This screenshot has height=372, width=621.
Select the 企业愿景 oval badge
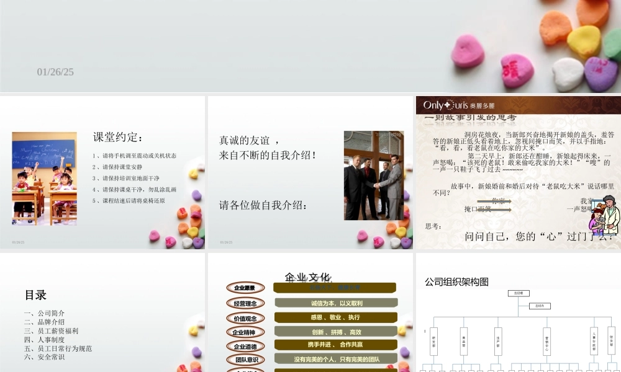(247, 287)
